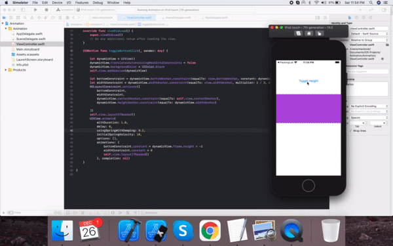Open the Animation scheme selector
Image resolution: width=393 pixels, height=246 pixels.
pos(65,10)
